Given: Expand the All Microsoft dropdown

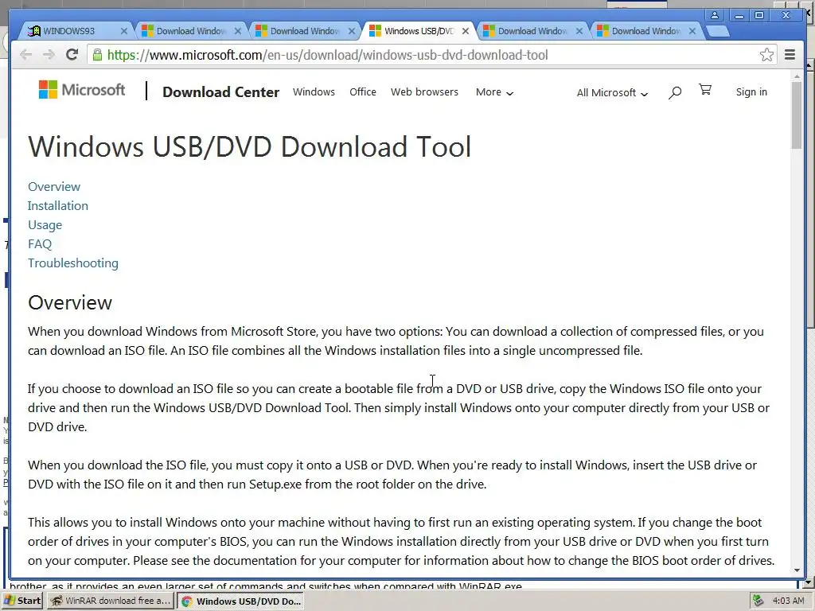Looking at the screenshot, I should pos(612,92).
